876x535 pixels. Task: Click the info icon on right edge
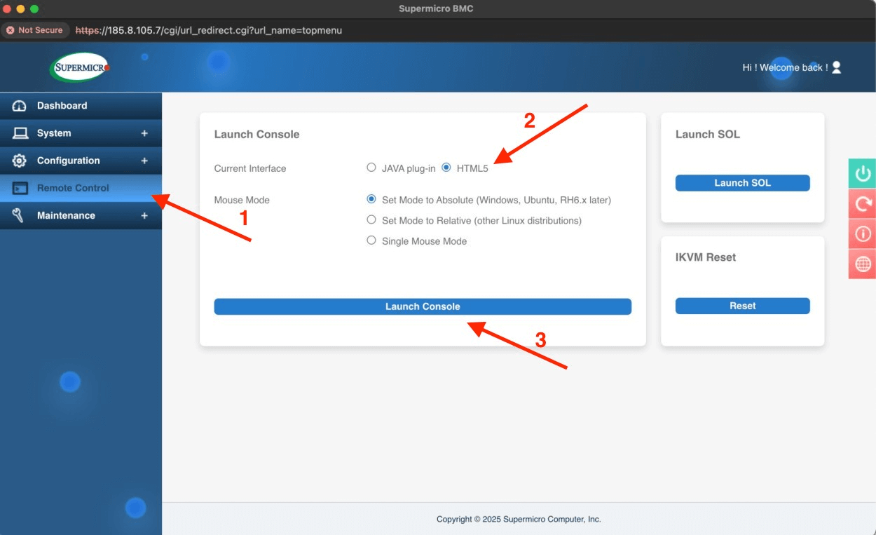point(863,233)
